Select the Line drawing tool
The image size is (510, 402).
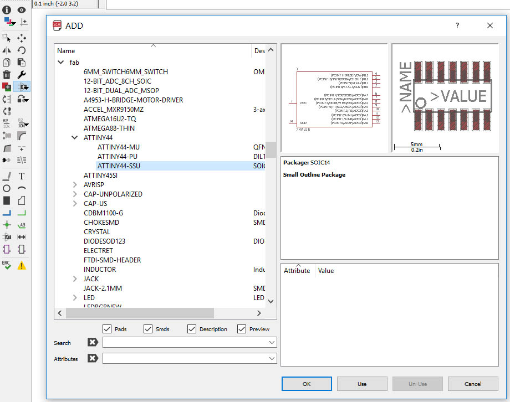pyautogui.click(x=7, y=176)
